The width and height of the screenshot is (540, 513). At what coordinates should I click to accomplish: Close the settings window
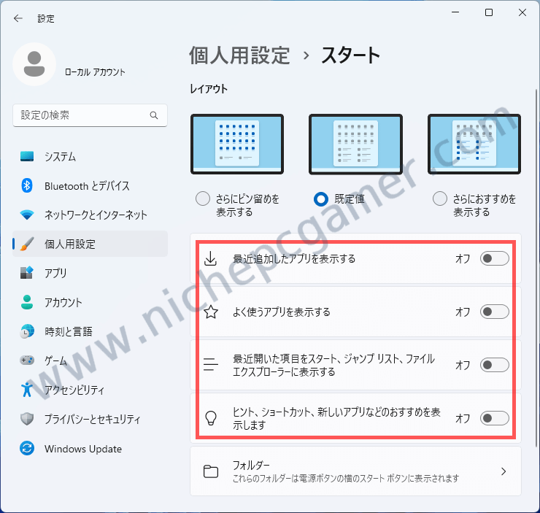pyautogui.click(x=522, y=12)
